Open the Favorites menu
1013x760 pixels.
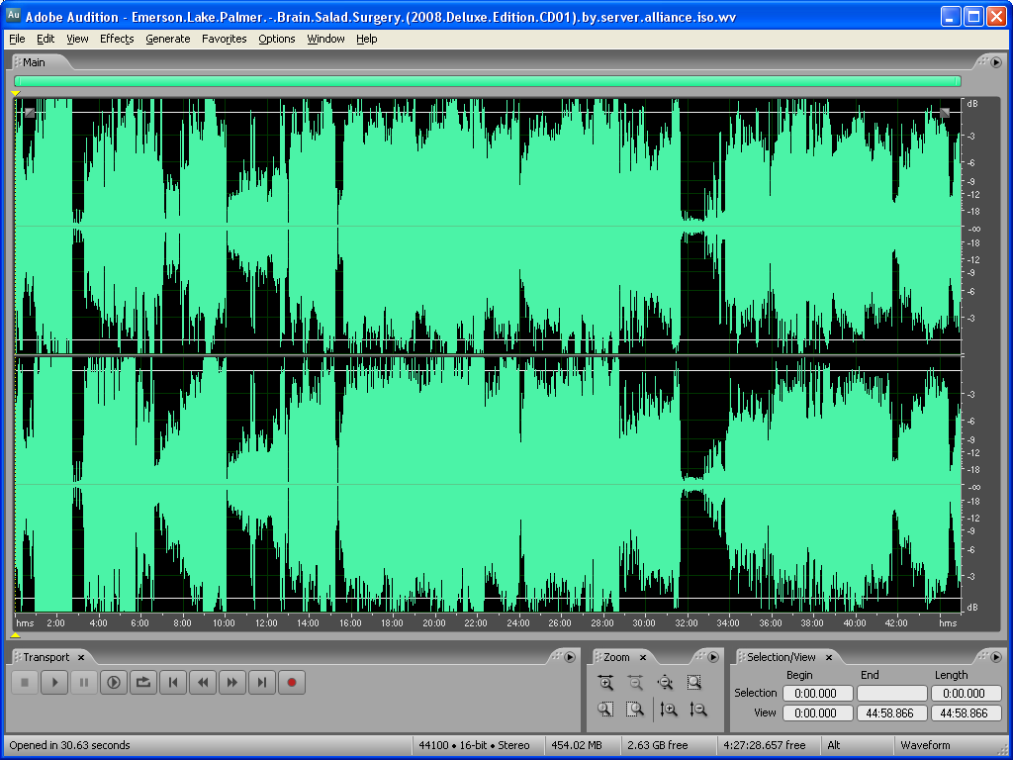tap(225, 39)
